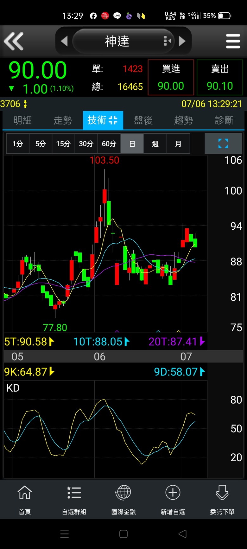The width and height of the screenshot is (247, 549).
Task: Go to previous stock with left arrow
Action: (x=64, y=41)
